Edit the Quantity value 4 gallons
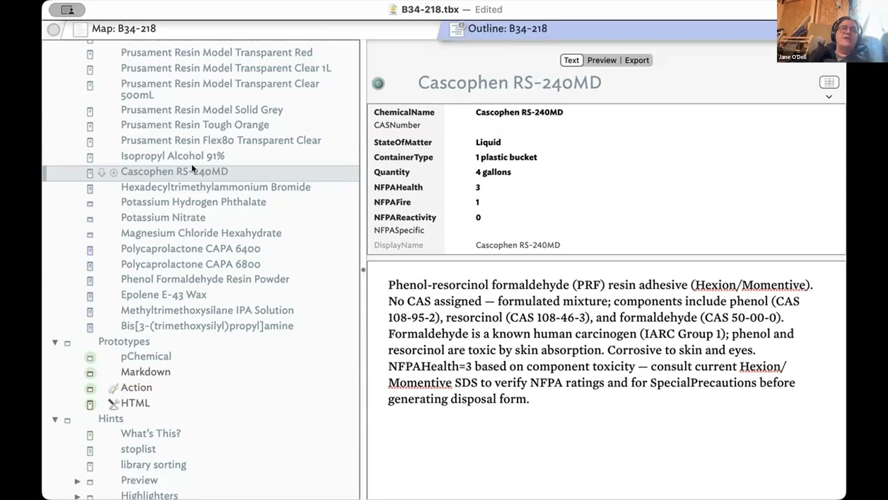 pos(493,172)
